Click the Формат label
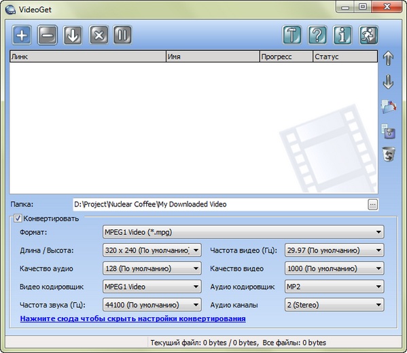 [33, 232]
